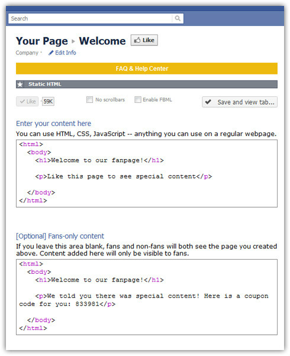290x356 pixels.
Task: Click the Enter your content here heading
Action: [x=53, y=124]
